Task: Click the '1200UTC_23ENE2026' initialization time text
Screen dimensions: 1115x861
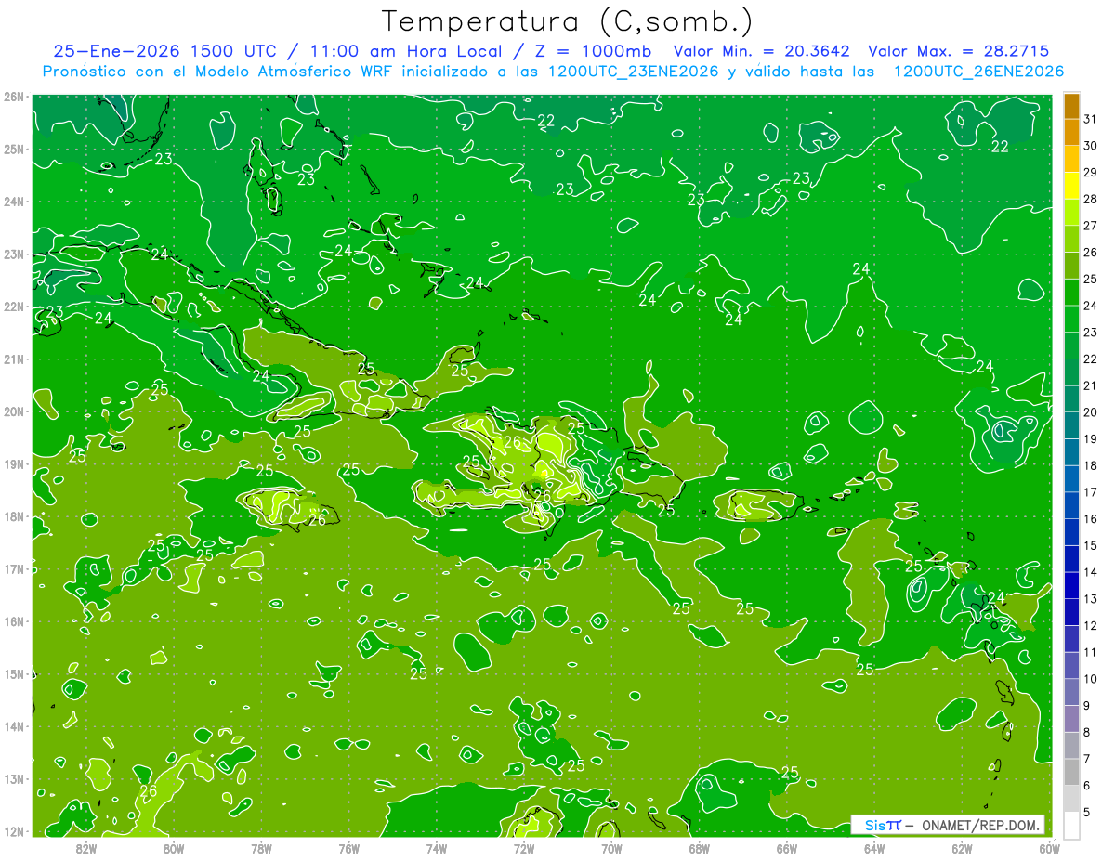Action: tap(632, 72)
